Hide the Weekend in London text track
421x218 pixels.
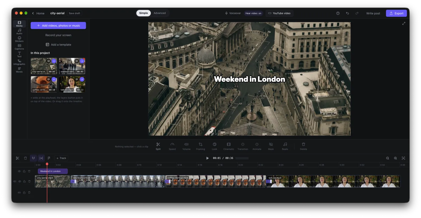(x=19, y=171)
